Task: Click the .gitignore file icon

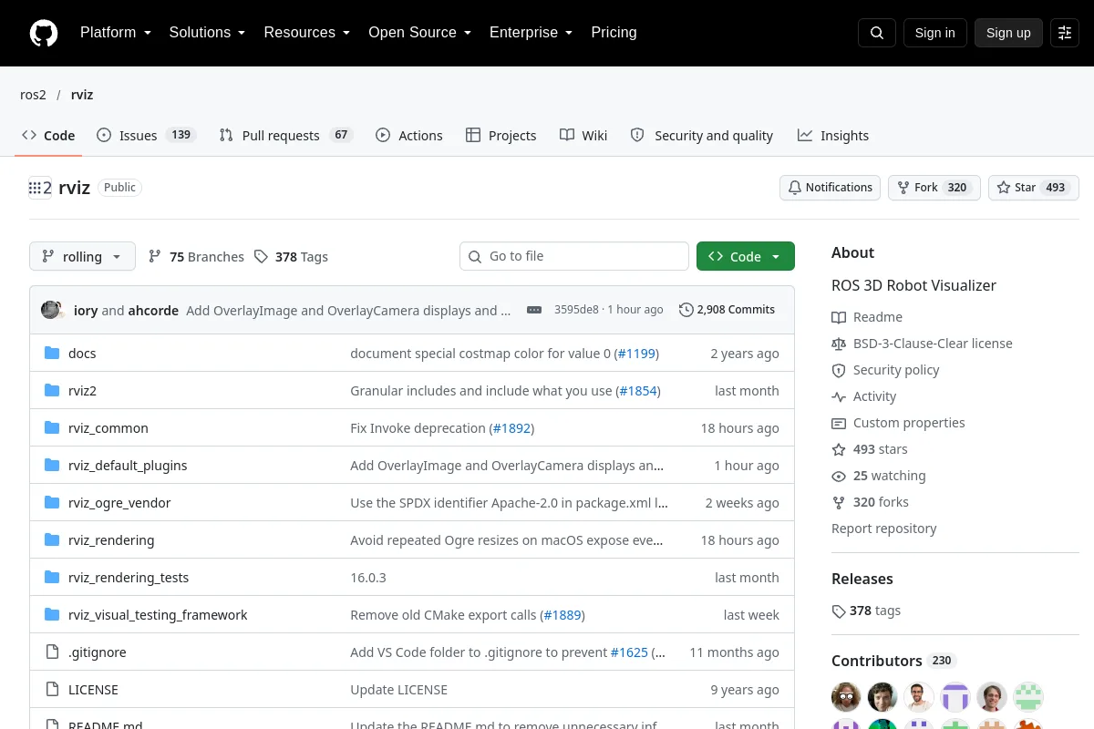Action: [x=52, y=652]
